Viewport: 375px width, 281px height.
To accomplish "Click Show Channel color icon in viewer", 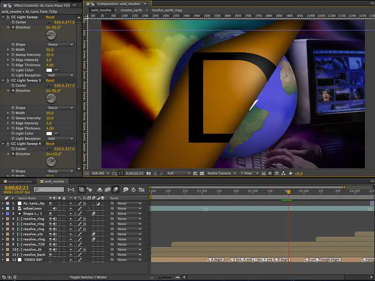I will point(162,173).
